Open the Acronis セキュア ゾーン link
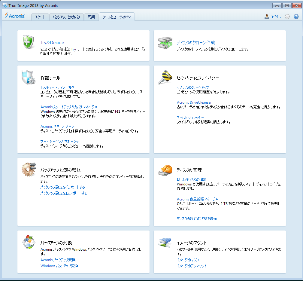The image size is (303, 281). 57,126
